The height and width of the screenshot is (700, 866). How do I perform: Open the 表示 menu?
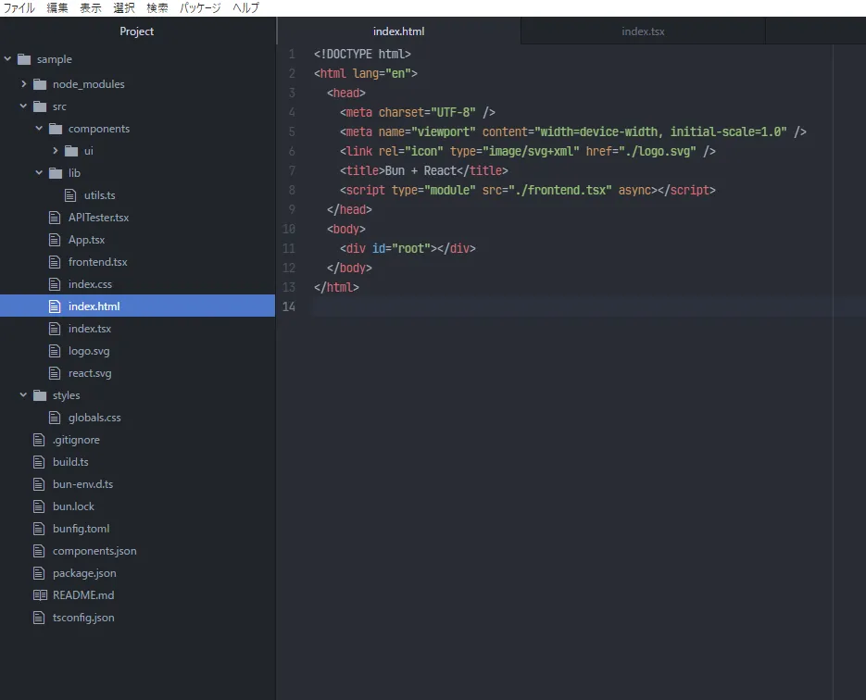(91, 7)
